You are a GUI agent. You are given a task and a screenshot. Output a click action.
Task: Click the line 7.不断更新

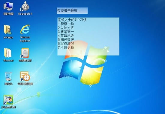66,48
